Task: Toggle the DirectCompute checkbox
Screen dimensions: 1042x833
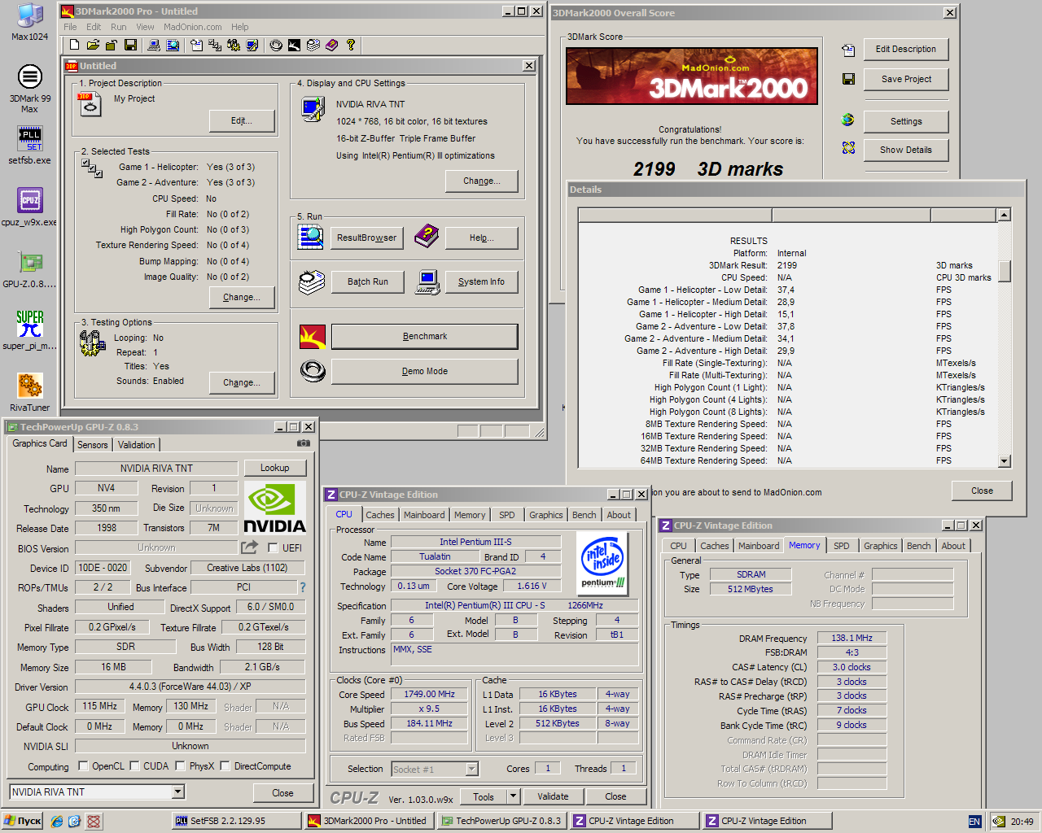Action: pyautogui.click(x=225, y=765)
